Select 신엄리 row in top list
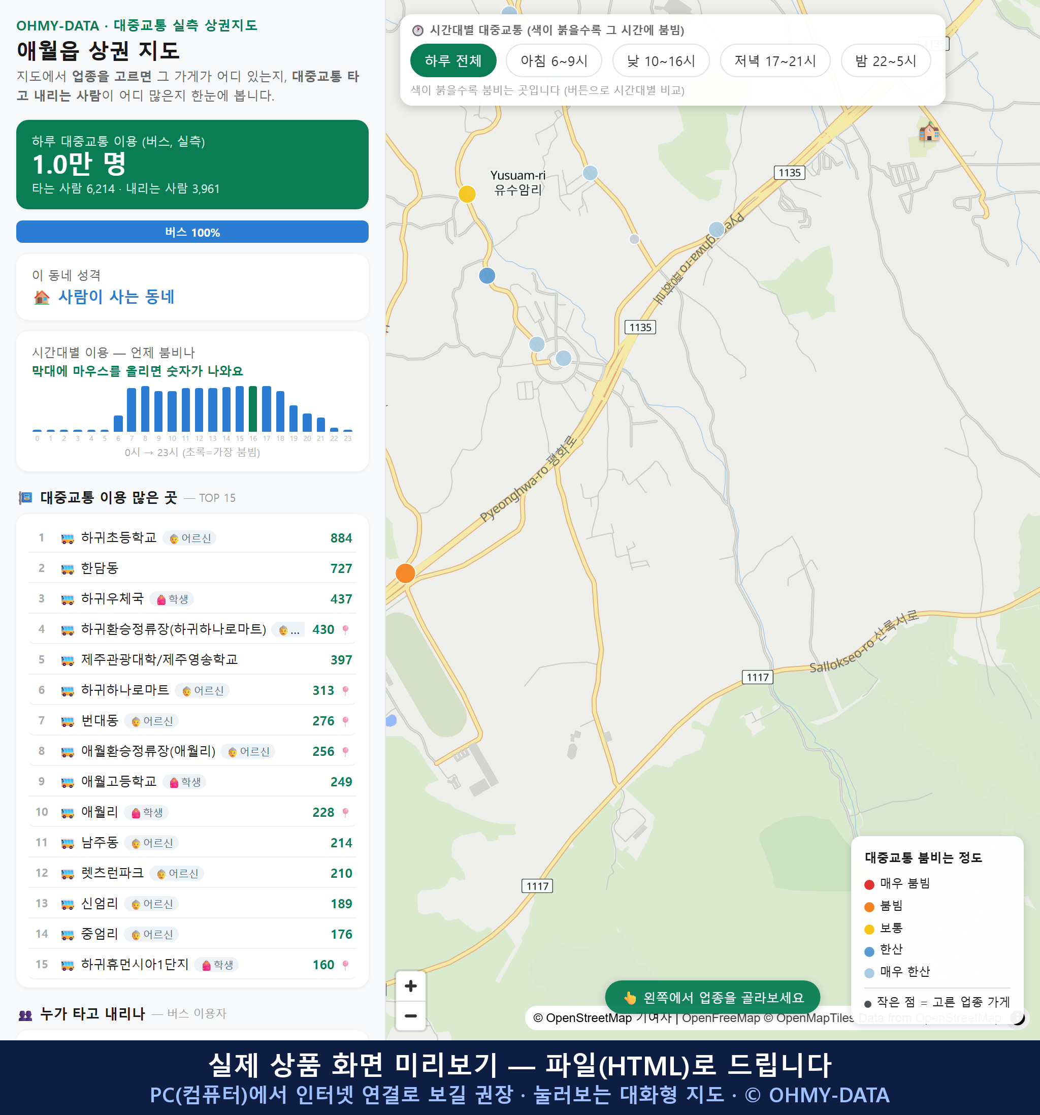The width and height of the screenshot is (1040, 1115). [192, 904]
